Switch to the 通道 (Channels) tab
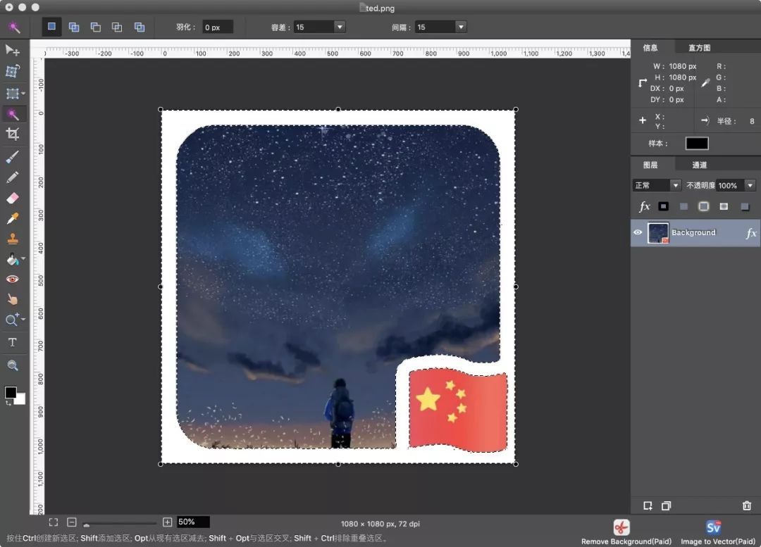Viewport: 761px width, 547px height. point(700,165)
